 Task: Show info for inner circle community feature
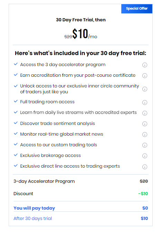[145, 89]
